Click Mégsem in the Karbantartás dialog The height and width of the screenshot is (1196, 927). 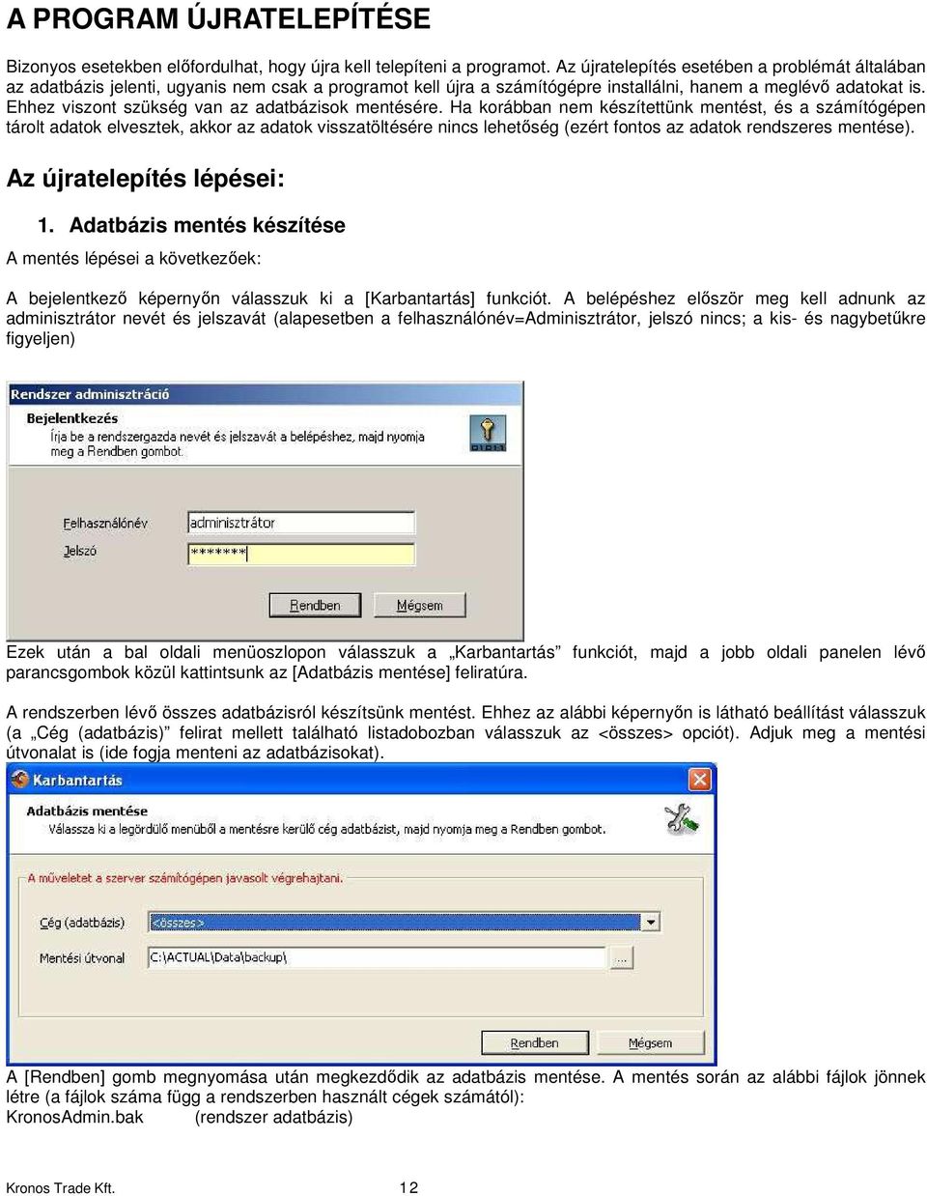650,1042
